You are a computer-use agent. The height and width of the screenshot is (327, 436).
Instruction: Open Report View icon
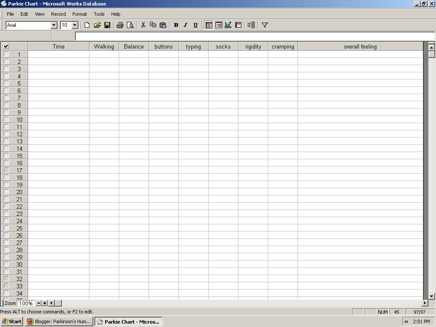tap(238, 25)
